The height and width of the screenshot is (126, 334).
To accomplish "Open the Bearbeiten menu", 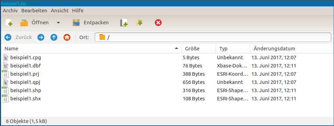I will coord(34,11).
